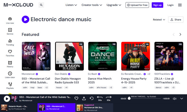This screenshot has height=112, width=187.
Task: Open Call of the Wild cover thumbnail
Action: click(x=36, y=56)
